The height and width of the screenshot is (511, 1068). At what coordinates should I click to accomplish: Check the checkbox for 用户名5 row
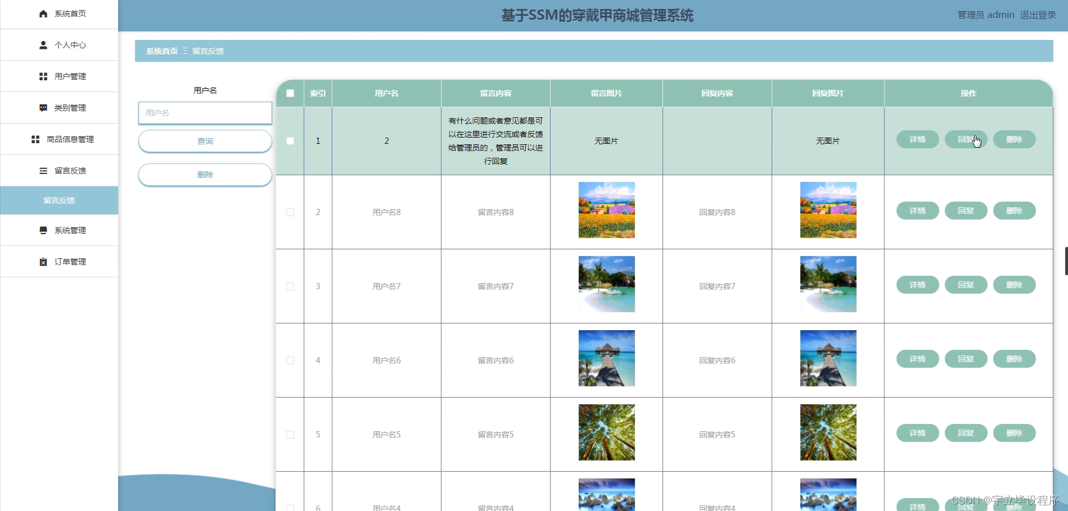pyautogui.click(x=290, y=435)
